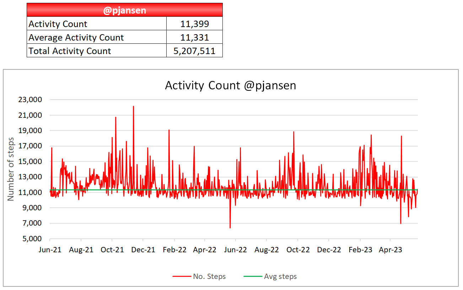Click the 5,000 y-axis label
463x290 pixels.
tap(32, 239)
